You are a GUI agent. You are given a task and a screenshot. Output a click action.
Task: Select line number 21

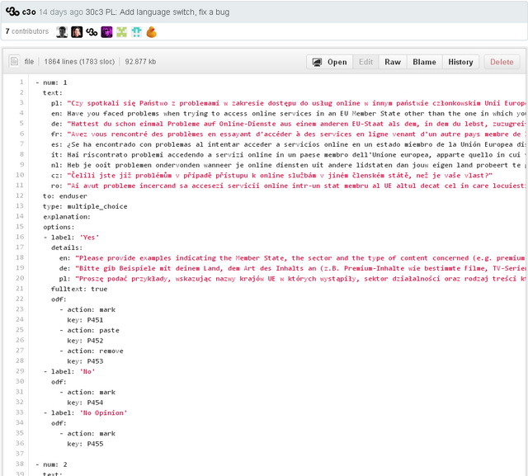pyautogui.click(x=20, y=288)
